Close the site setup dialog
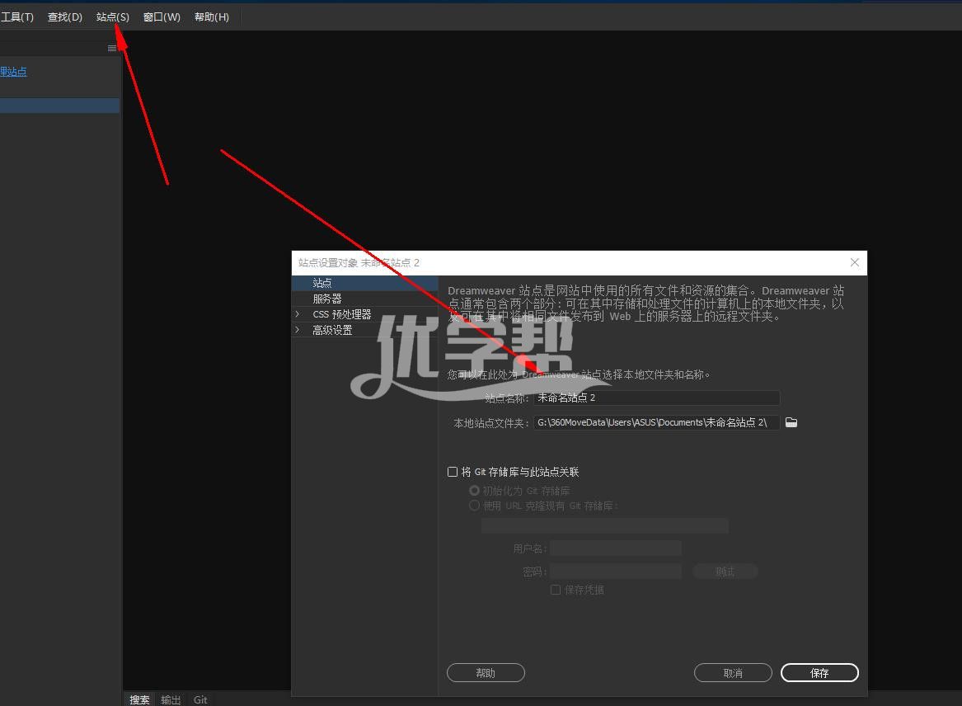Screen dimensions: 962x706 coord(854,262)
